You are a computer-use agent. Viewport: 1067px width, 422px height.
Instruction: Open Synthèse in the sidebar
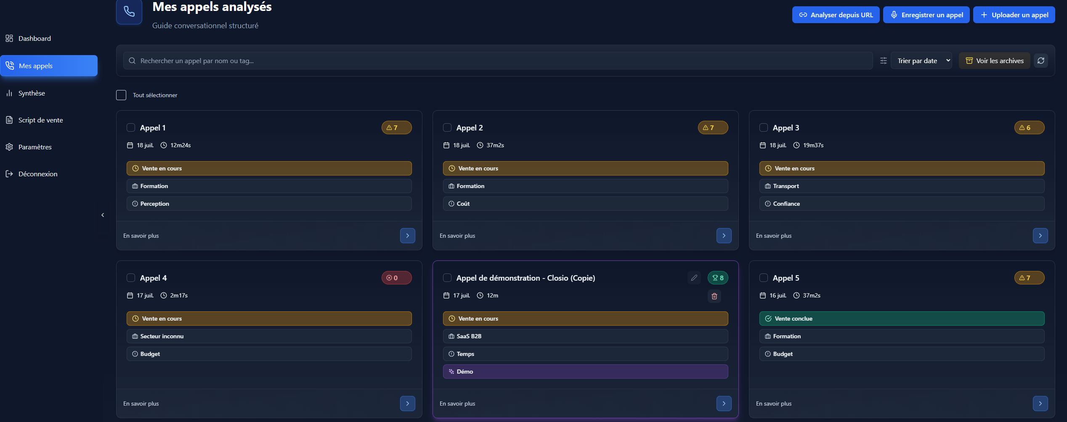[32, 93]
